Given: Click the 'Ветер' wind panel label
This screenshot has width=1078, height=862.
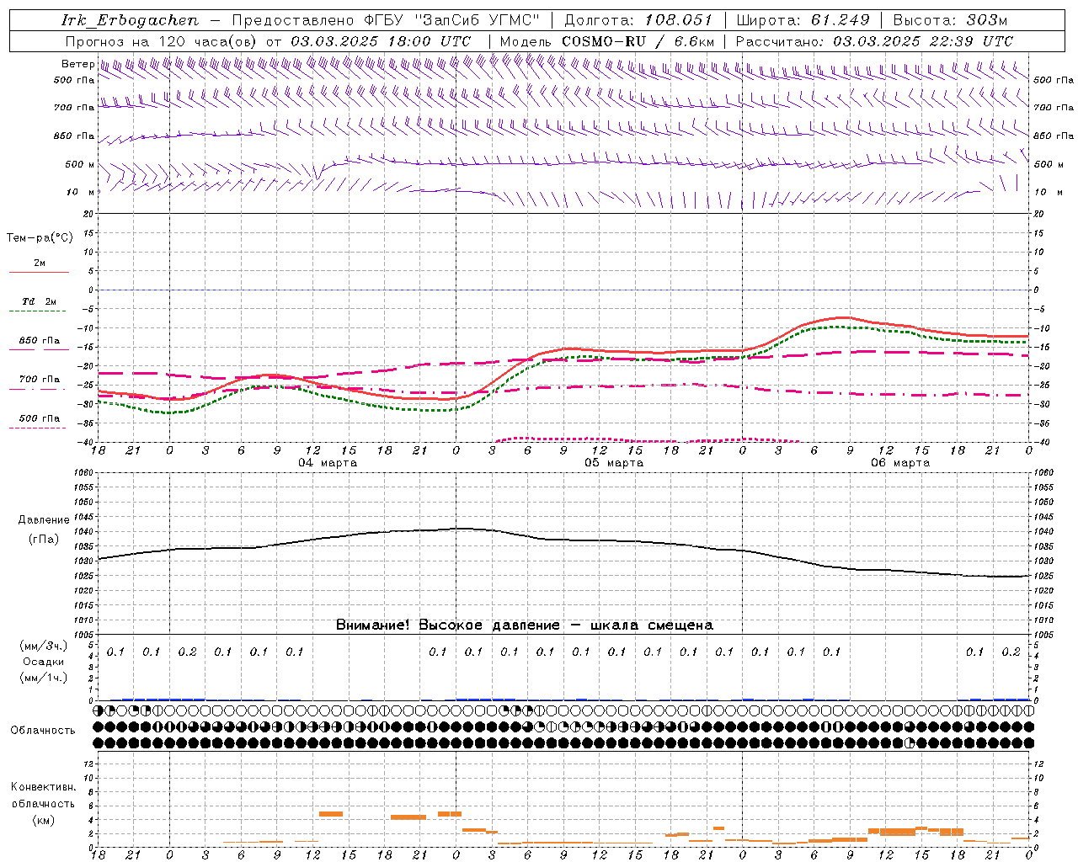Looking at the screenshot, I should pyautogui.click(x=77, y=64).
